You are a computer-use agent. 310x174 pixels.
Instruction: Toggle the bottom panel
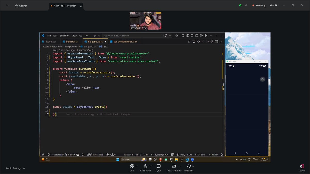(192, 36)
